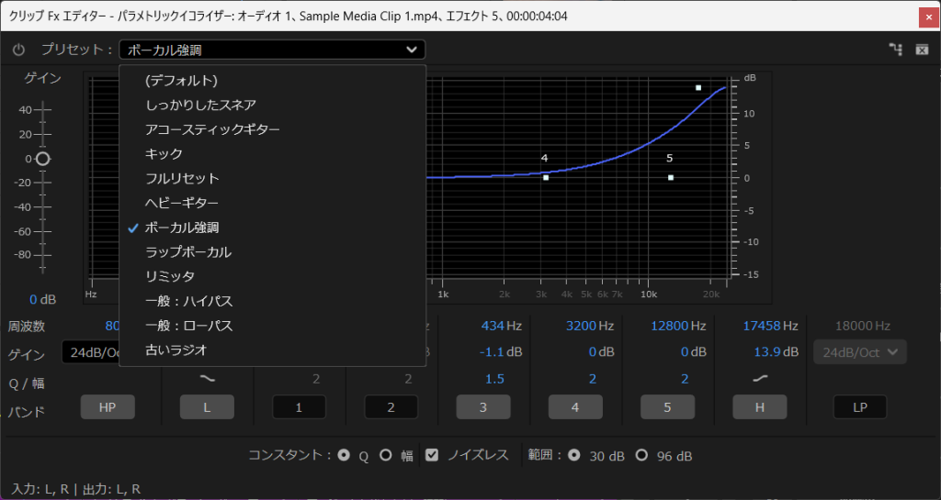The image size is (941, 500).
Task: Open the disabled LP 24dB/Oct slope dropdown
Action: [859, 352]
